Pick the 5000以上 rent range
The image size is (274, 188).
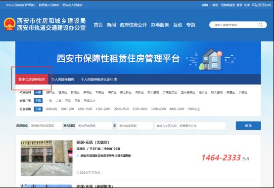(194, 109)
